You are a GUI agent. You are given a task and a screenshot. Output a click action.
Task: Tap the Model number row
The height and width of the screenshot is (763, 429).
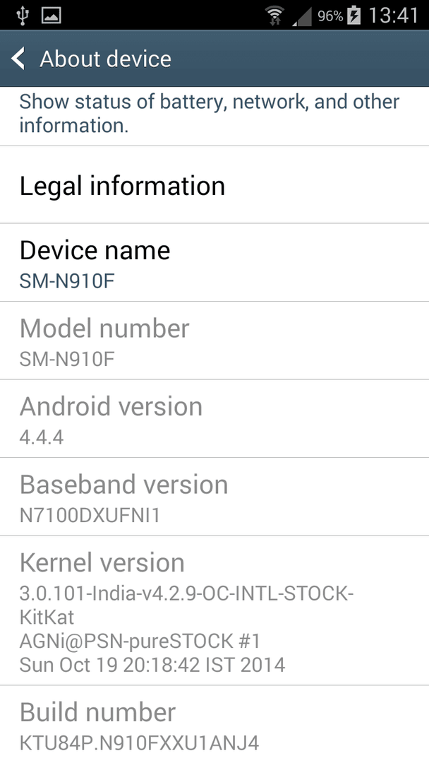(x=214, y=341)
